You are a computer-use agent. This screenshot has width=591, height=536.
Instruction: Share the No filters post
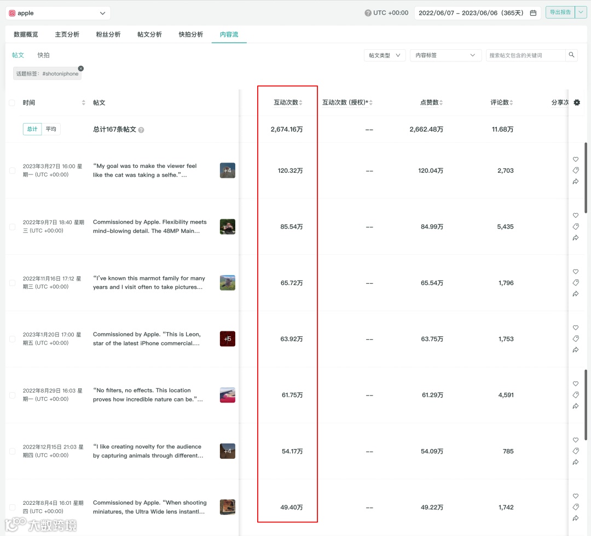[576, 406]
